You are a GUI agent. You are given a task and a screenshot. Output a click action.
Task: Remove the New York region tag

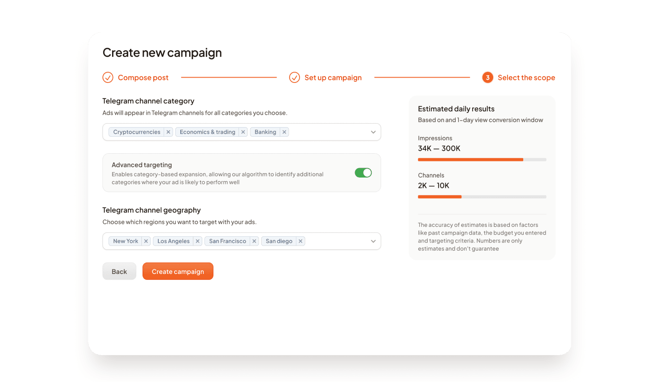click(146, 241)
